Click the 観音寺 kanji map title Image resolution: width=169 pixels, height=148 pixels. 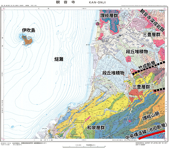pyautogui.click(x=66, y=2)
